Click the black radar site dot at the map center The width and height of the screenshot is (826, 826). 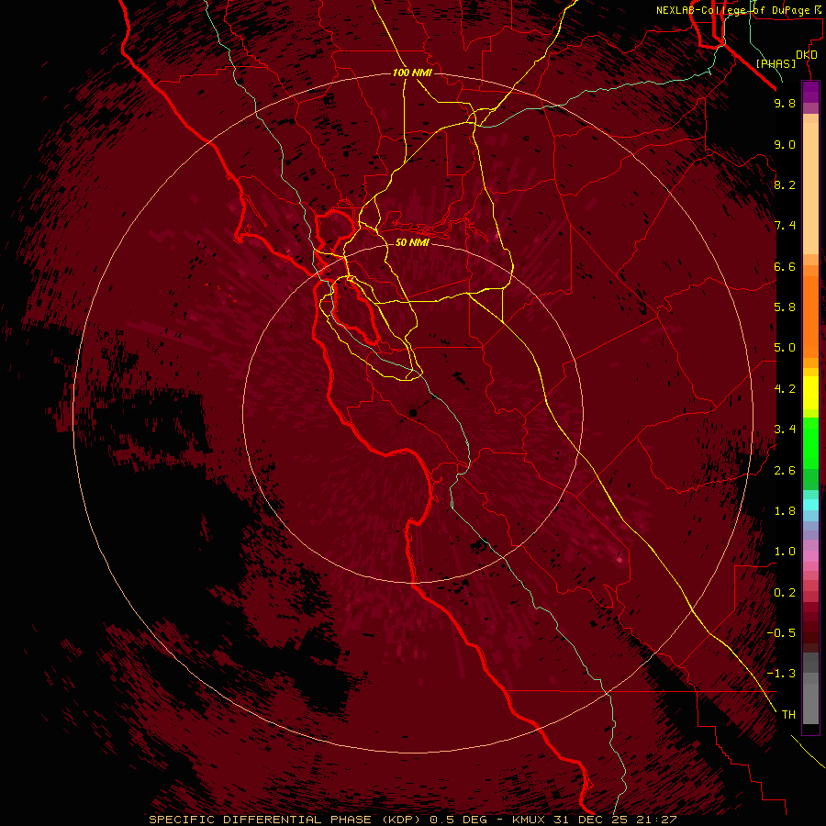(x=413, y=413)
